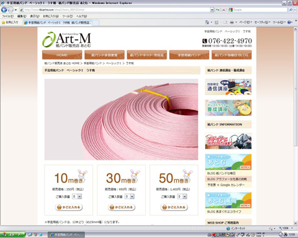Click the Help question mark icon
Screen dimensions: 298x238
point(290,22)
